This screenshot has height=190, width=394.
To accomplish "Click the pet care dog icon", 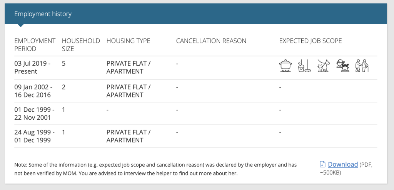I will pyautogui.click(x=323, y=66).
